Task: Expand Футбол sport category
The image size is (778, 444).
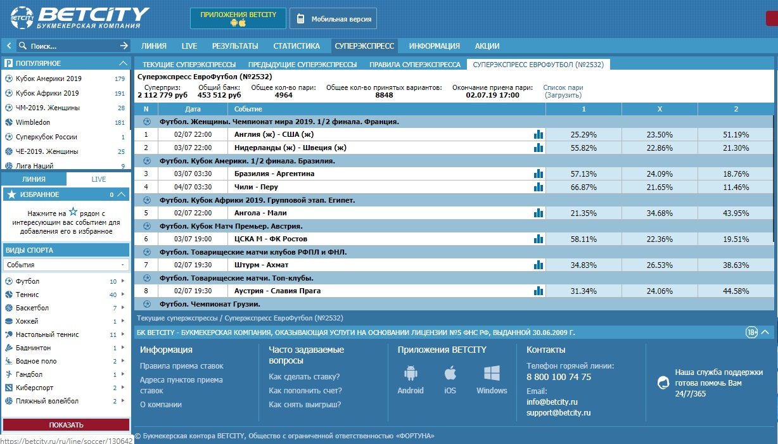Action: tap(123, 281)
